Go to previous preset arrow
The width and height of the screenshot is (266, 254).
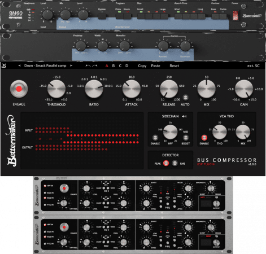pyautogui.click(x=19, y=65)
